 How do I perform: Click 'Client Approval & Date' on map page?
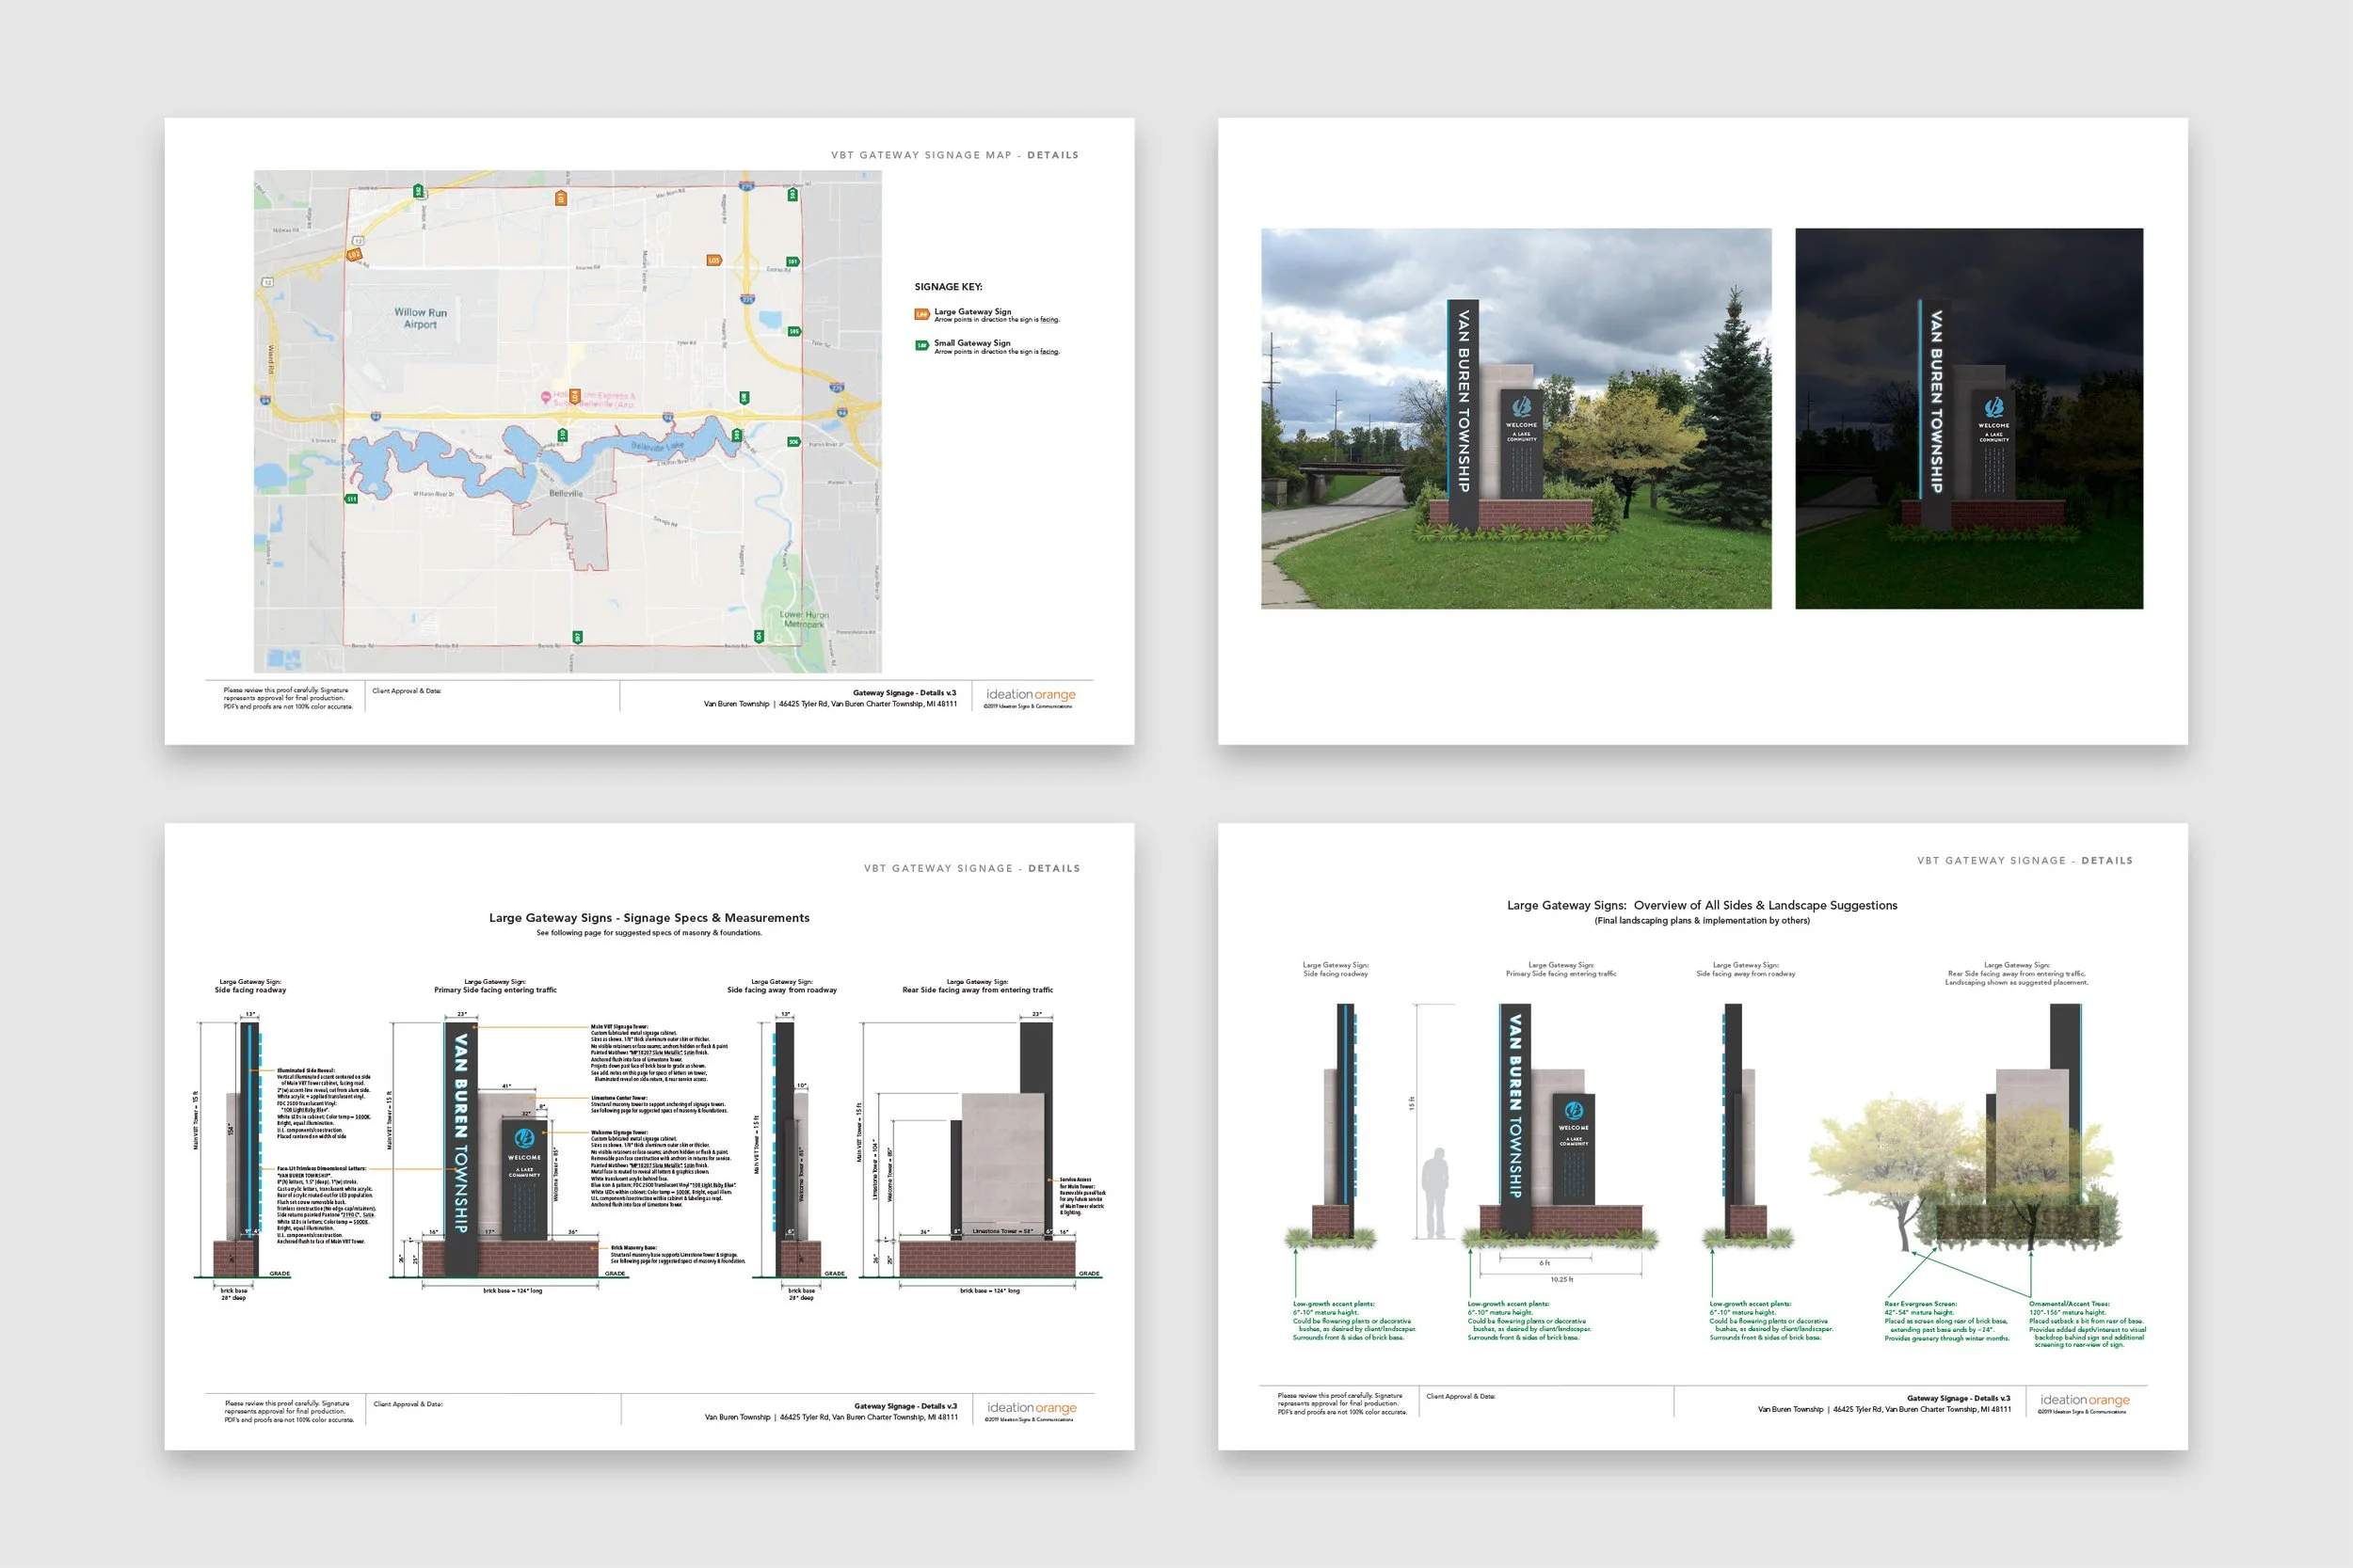[x=408, y=691]
